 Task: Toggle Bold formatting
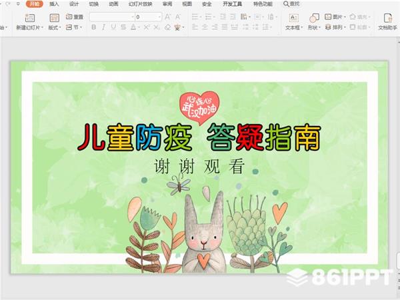pyautogui.click(x=93, y=27)
